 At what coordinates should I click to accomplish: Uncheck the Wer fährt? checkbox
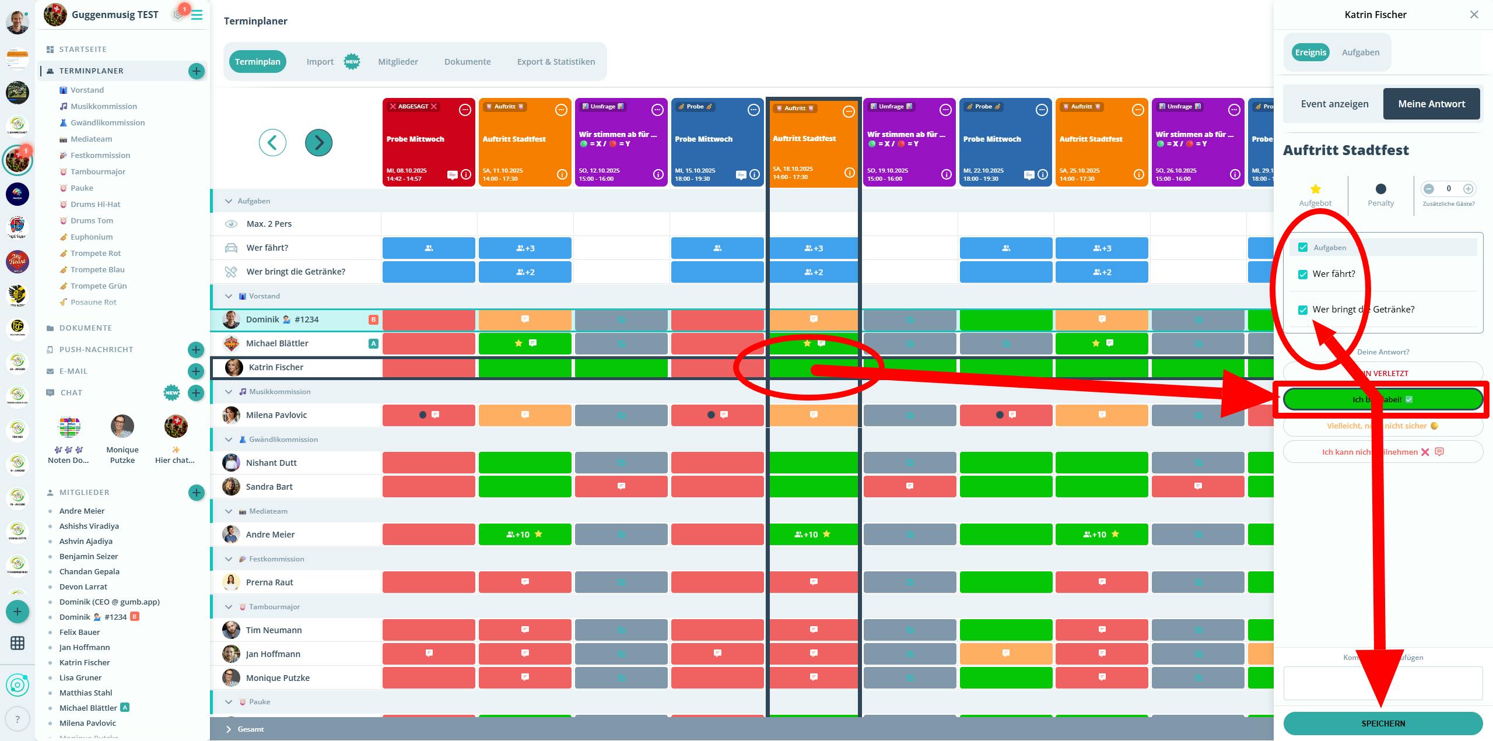(x=1303, y=275)
